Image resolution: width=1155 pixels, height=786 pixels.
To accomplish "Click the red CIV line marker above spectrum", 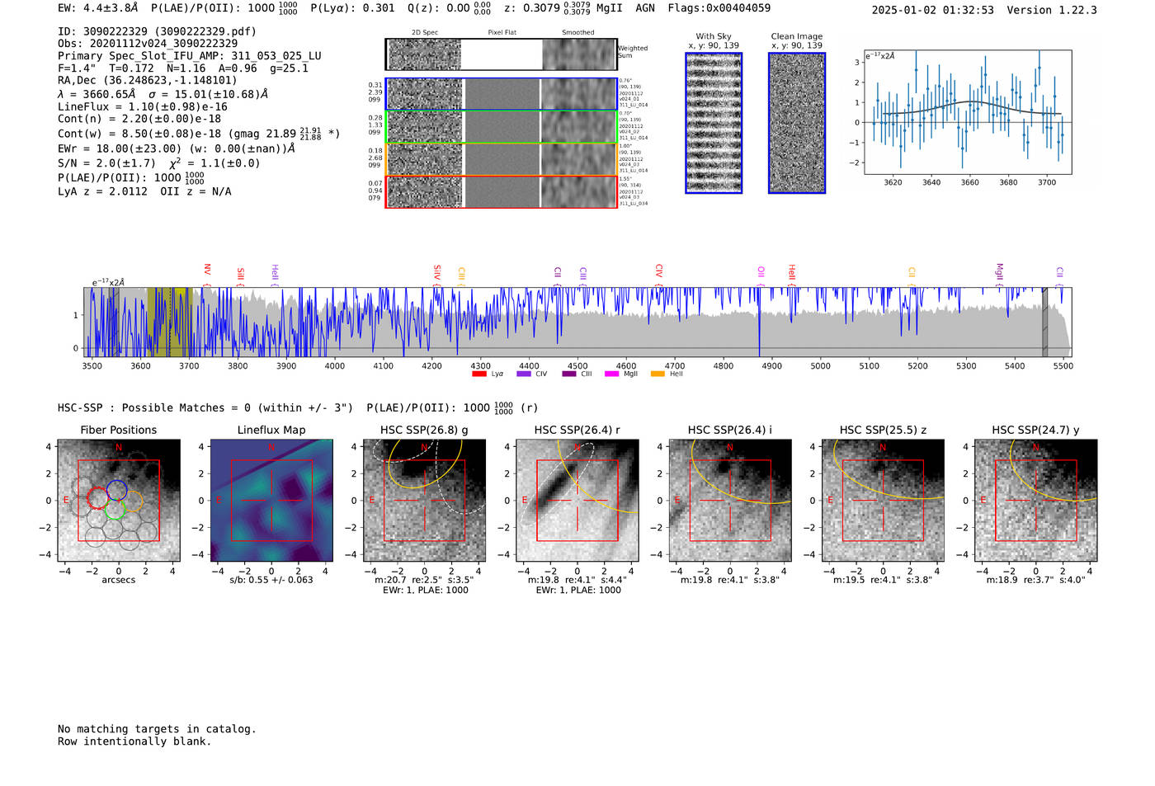I will (658, 271).
